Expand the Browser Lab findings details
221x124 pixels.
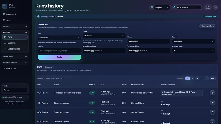click(x=182, y=93)
